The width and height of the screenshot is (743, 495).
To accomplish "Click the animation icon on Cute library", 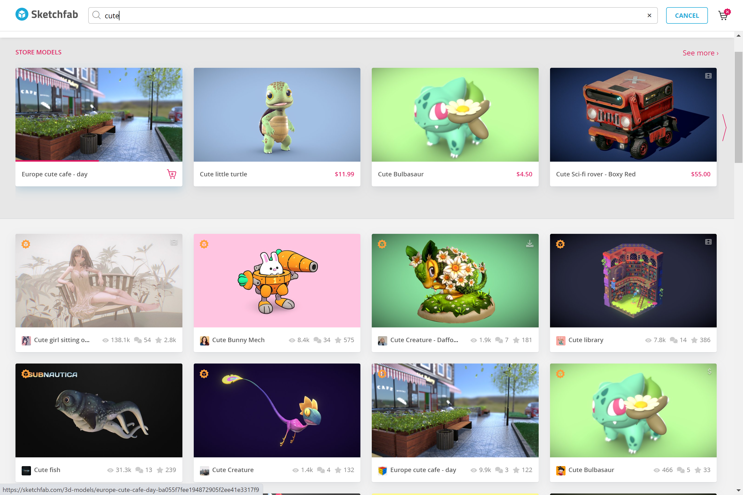I will [x=708, y=242].
